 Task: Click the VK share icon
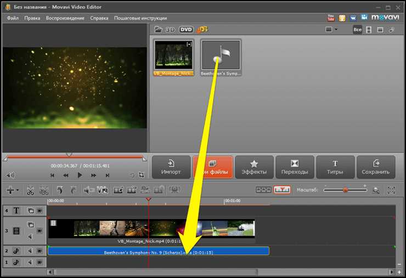point(353,18)
